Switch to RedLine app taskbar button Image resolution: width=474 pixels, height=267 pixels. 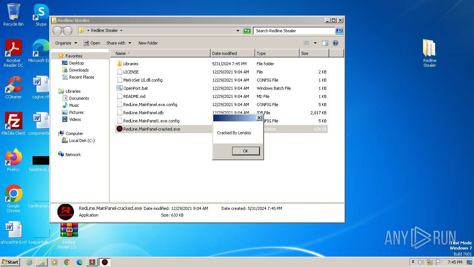click(105, 262)
